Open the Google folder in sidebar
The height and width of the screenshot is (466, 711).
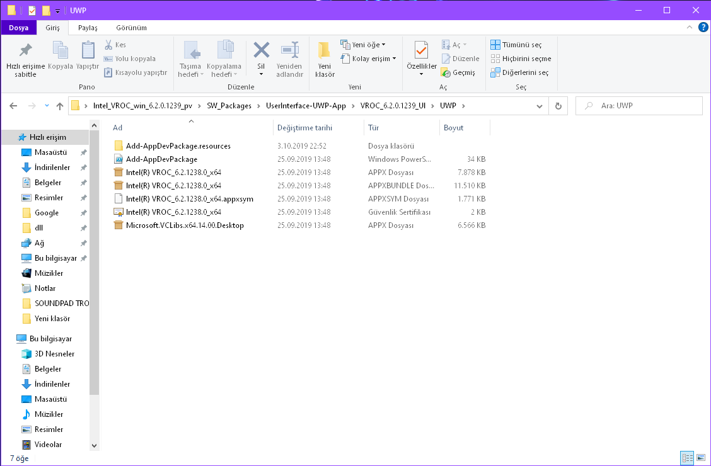point(47,213)
